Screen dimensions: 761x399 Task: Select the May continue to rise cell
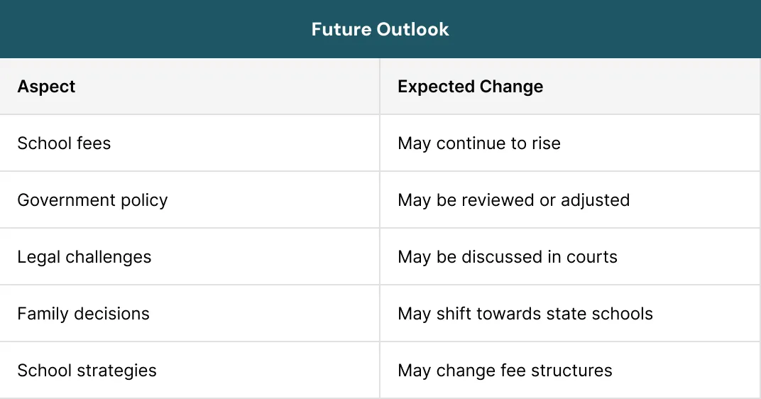(x=479, y=143)
